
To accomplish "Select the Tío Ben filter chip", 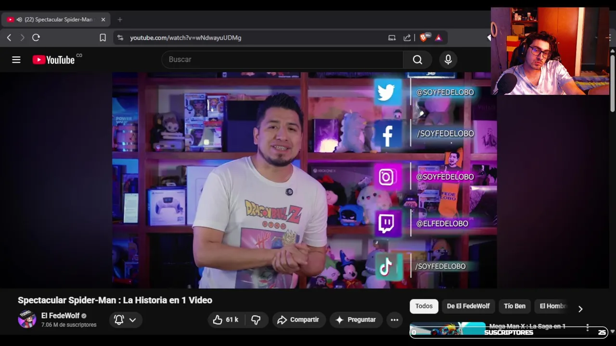I will point(514,306).
